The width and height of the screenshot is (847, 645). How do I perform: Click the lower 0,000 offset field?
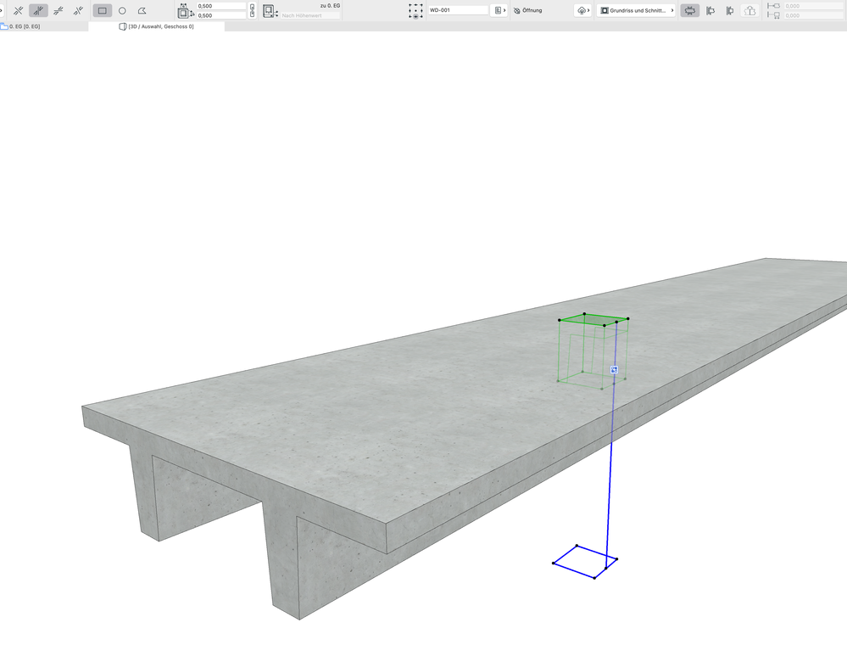click(815, 15)
